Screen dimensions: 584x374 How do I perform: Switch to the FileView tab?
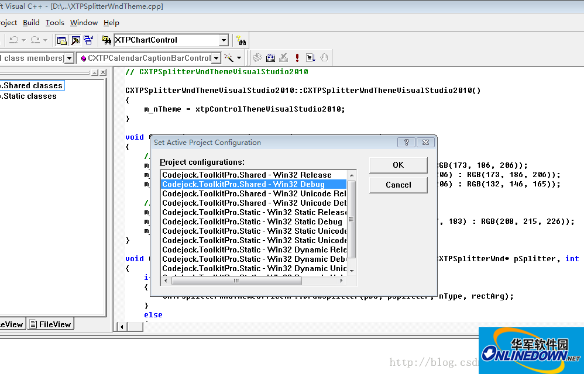[x=51, y=324]
